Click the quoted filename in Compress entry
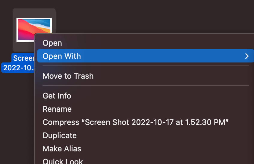This screenshot has height=164, width=254. click(156, 122)
